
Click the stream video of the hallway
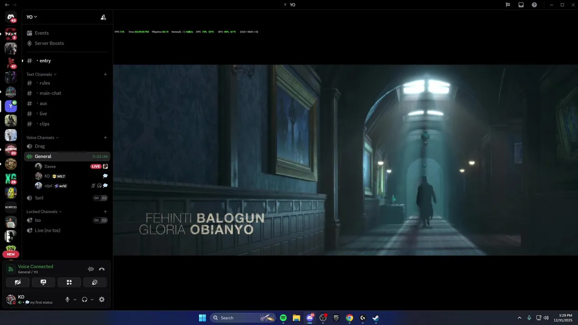pos(345,160)
